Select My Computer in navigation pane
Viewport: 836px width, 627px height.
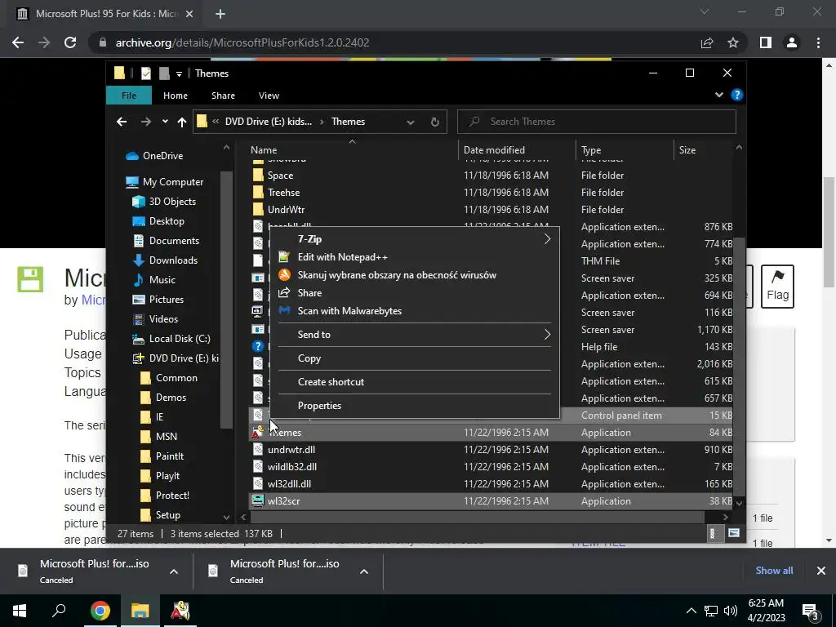(173, 182)
